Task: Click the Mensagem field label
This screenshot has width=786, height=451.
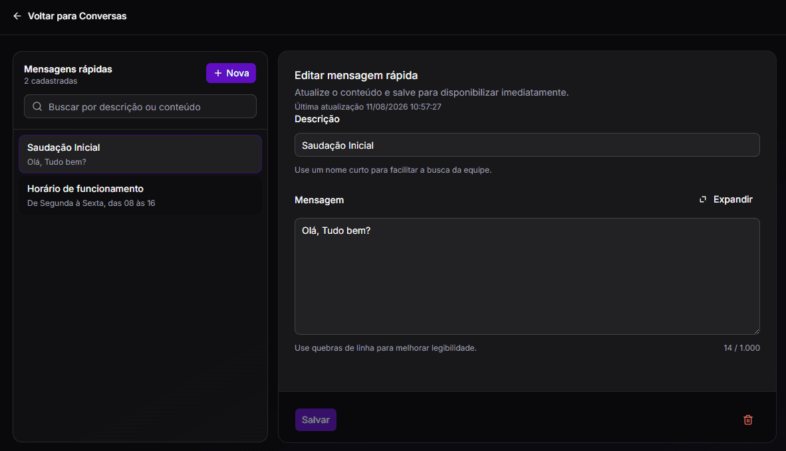Action: point(319,200)
